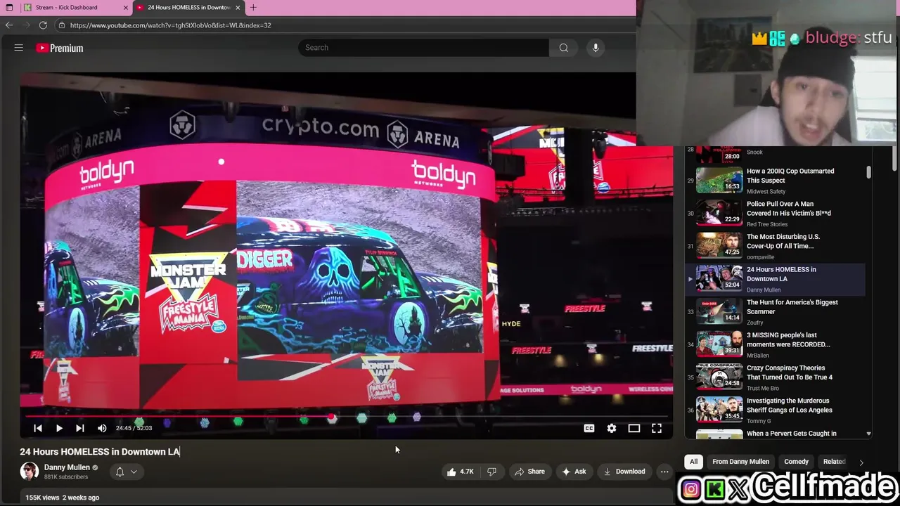Open Danny Mullen channel avatar

pyautogui.click(x=30, y=472)
